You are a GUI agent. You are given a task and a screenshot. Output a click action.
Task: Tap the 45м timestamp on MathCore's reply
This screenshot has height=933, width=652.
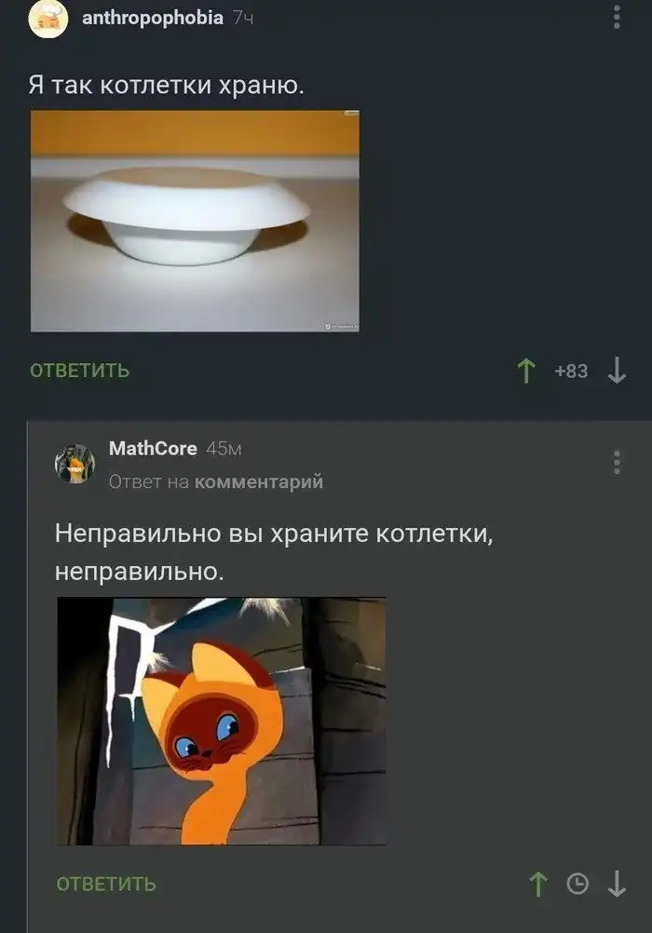224,449
